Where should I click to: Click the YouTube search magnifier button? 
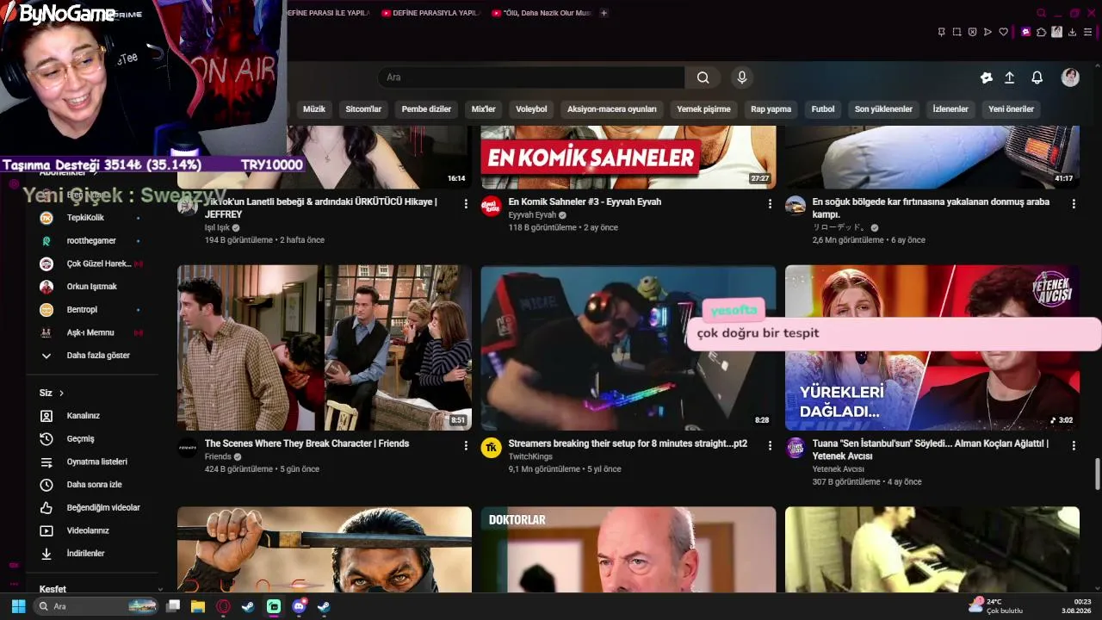[703, 77]
